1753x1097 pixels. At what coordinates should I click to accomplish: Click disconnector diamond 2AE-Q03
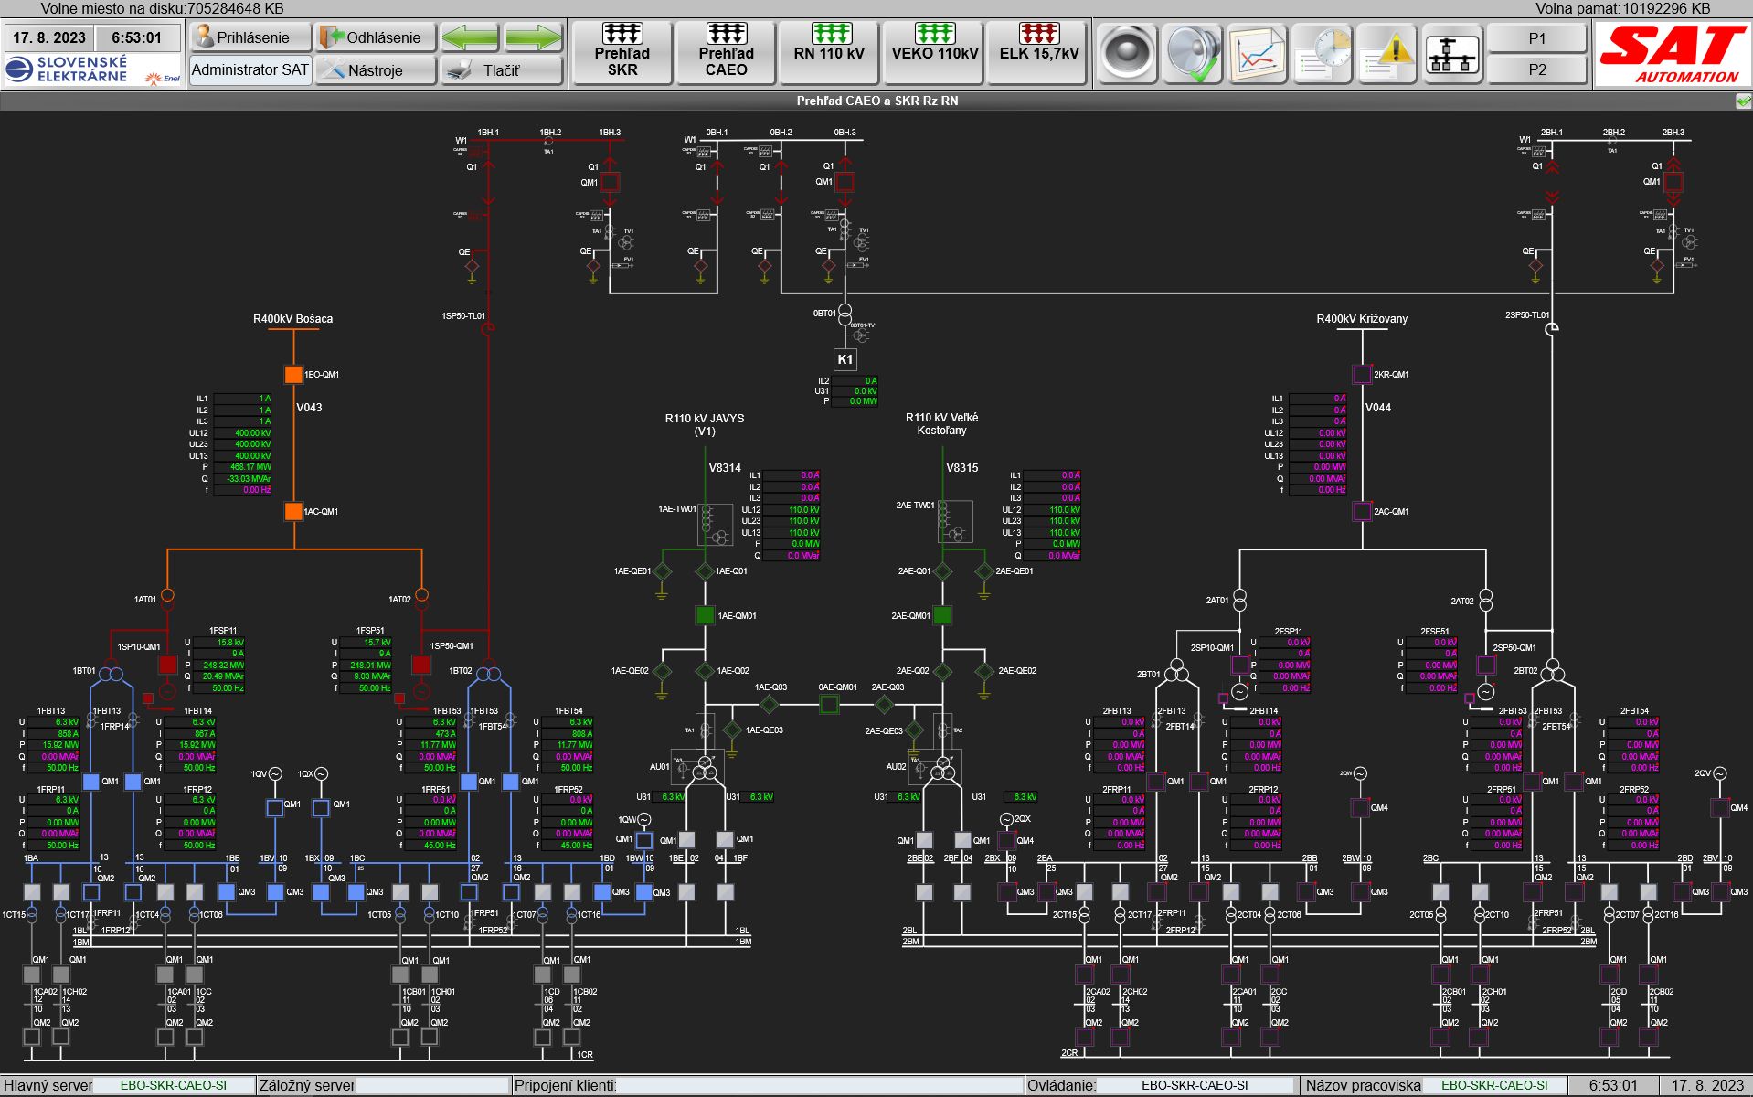coord(885,704)
